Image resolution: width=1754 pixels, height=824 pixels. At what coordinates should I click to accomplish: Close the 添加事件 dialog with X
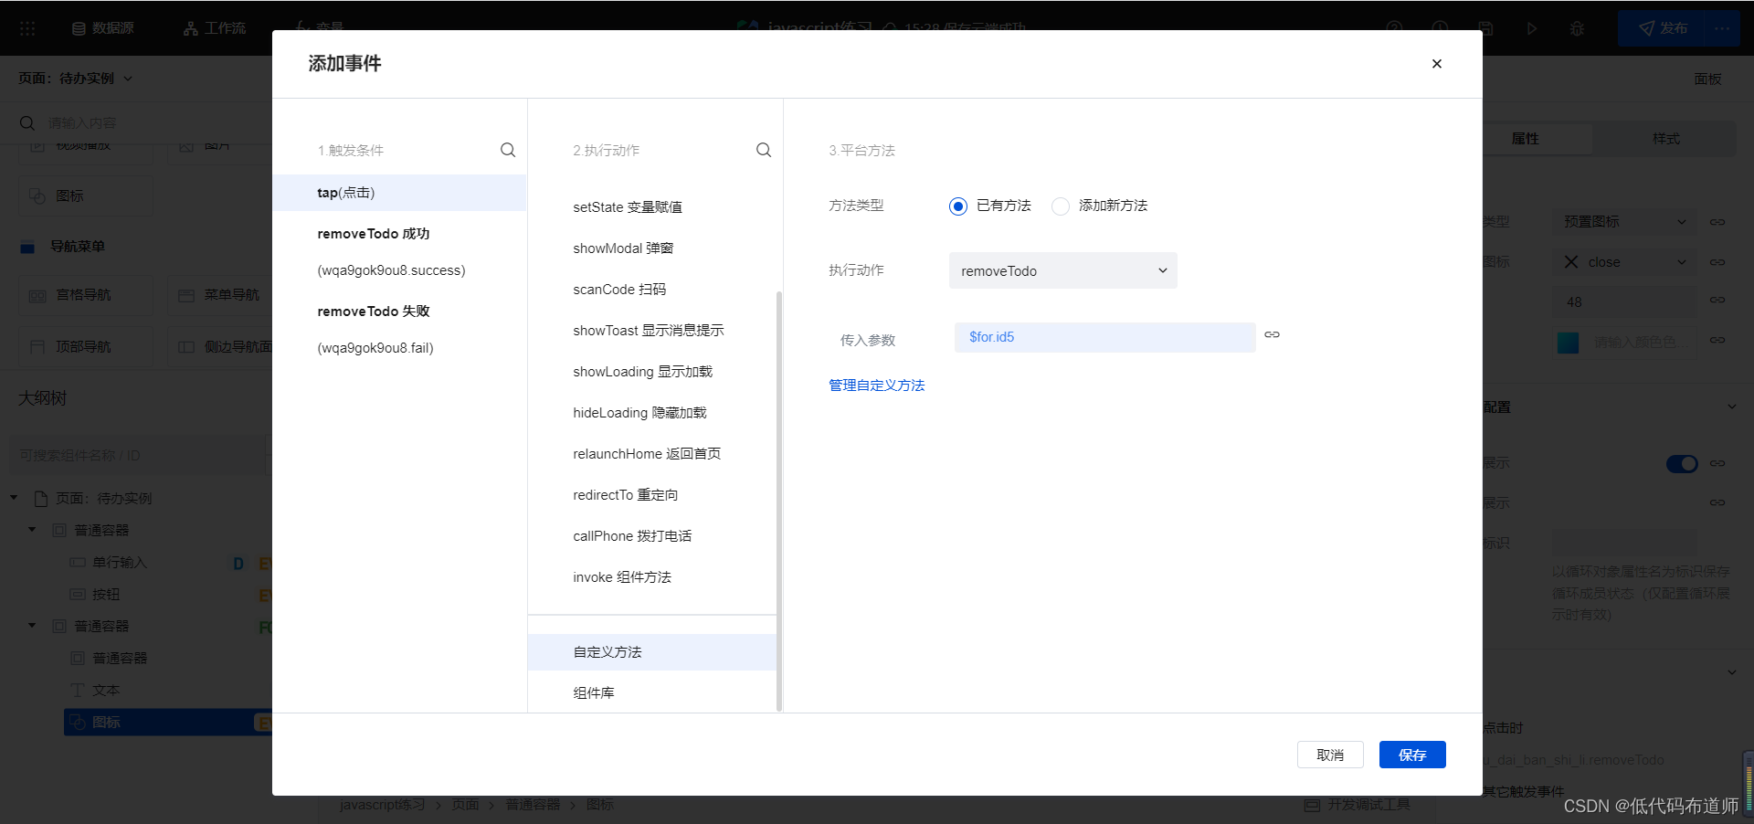pos(1436,64)
